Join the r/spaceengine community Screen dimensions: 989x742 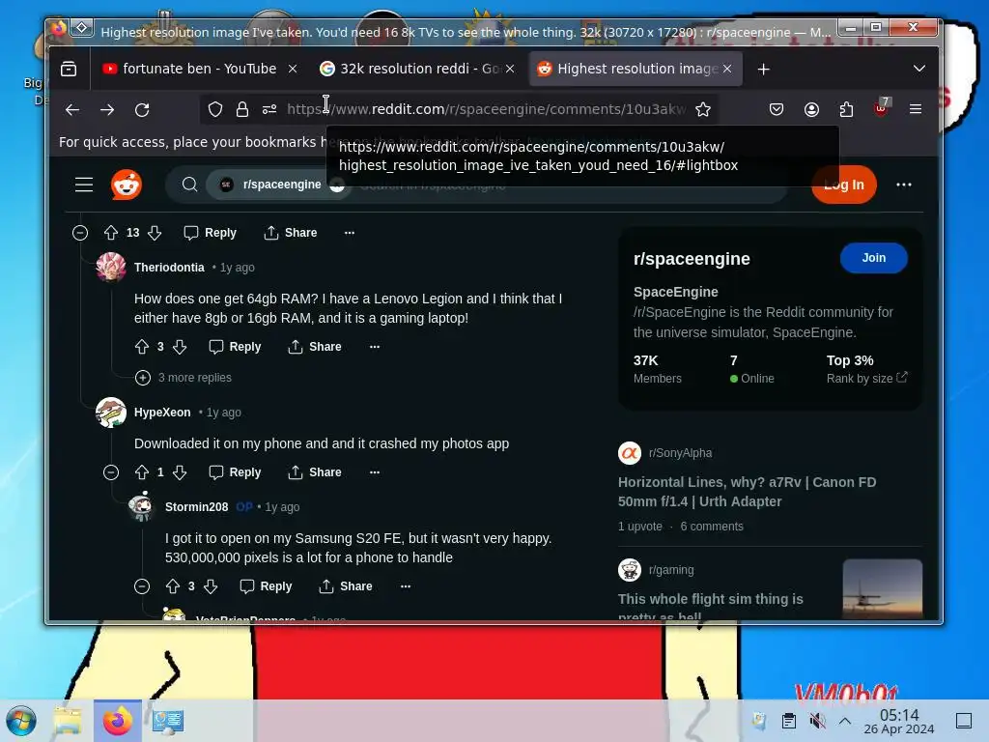[873, 258]
